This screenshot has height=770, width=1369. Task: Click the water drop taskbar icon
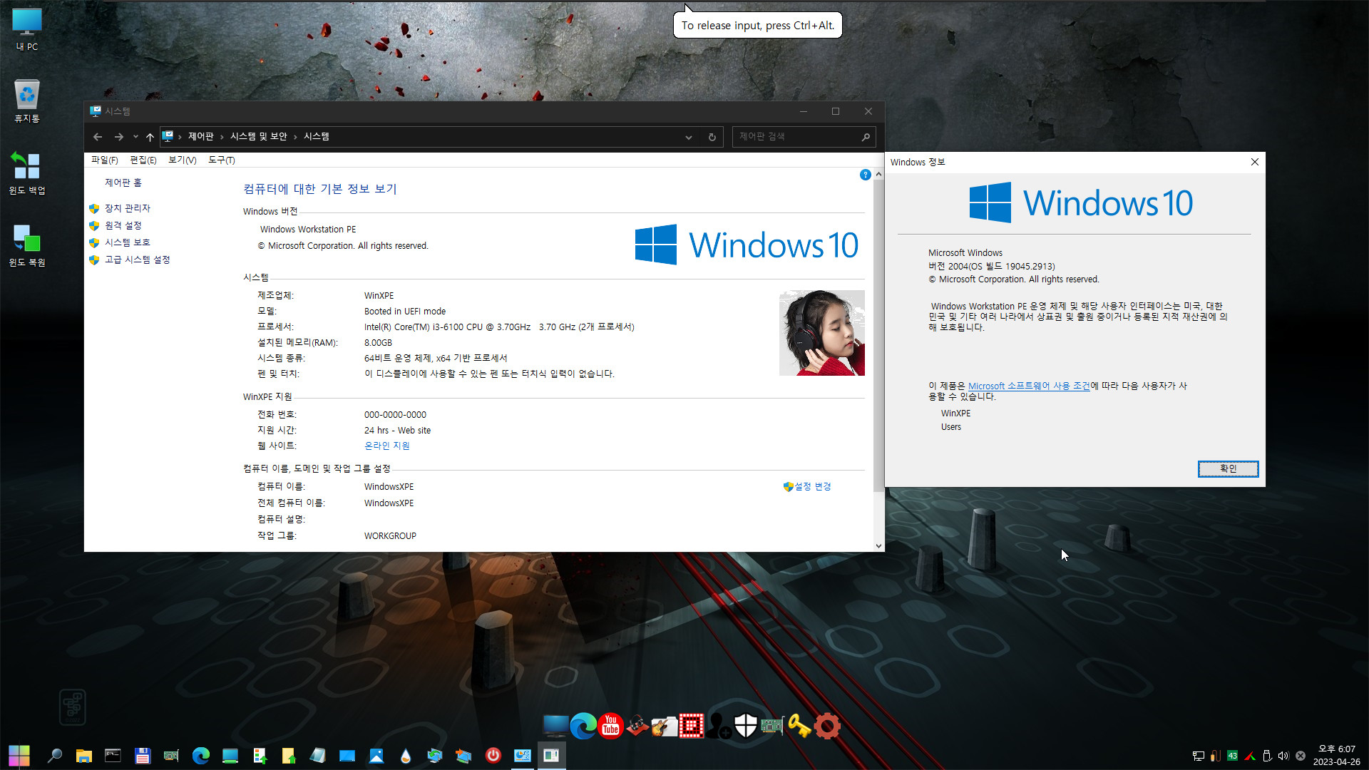(405, 755)
